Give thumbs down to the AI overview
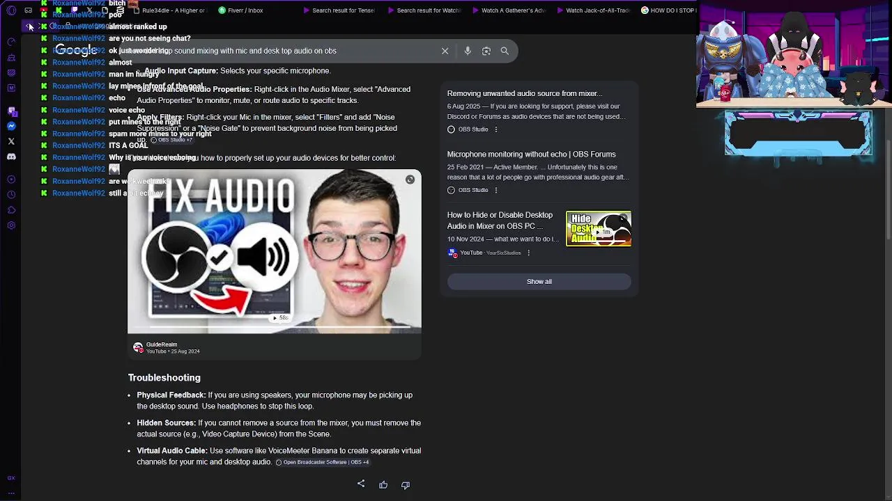The image size is (892, 501). point(406,485)
